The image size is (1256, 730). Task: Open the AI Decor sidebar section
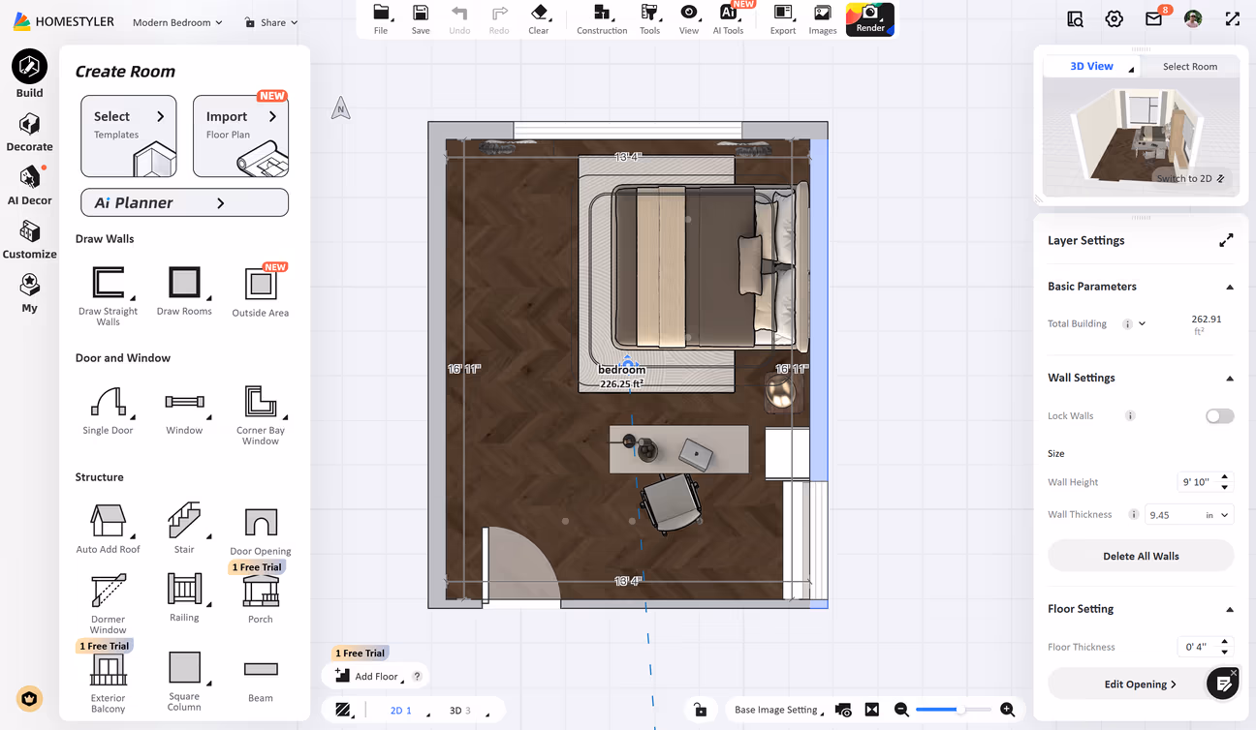coord(29,186)
